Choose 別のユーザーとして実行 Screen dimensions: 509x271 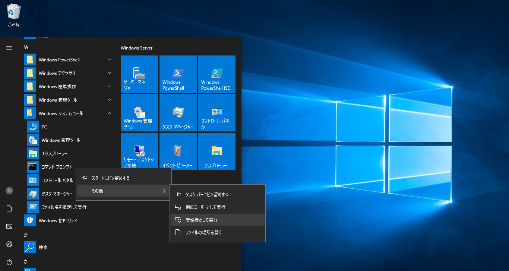tap(218, 207)
